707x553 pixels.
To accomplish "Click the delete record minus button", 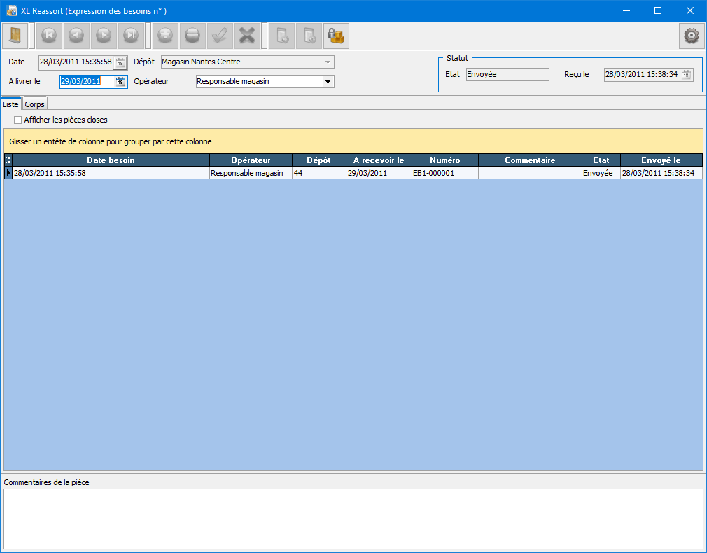I will [192, 35].
